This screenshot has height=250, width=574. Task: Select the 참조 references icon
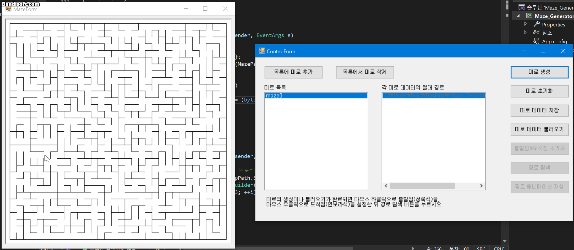point(537,32)
